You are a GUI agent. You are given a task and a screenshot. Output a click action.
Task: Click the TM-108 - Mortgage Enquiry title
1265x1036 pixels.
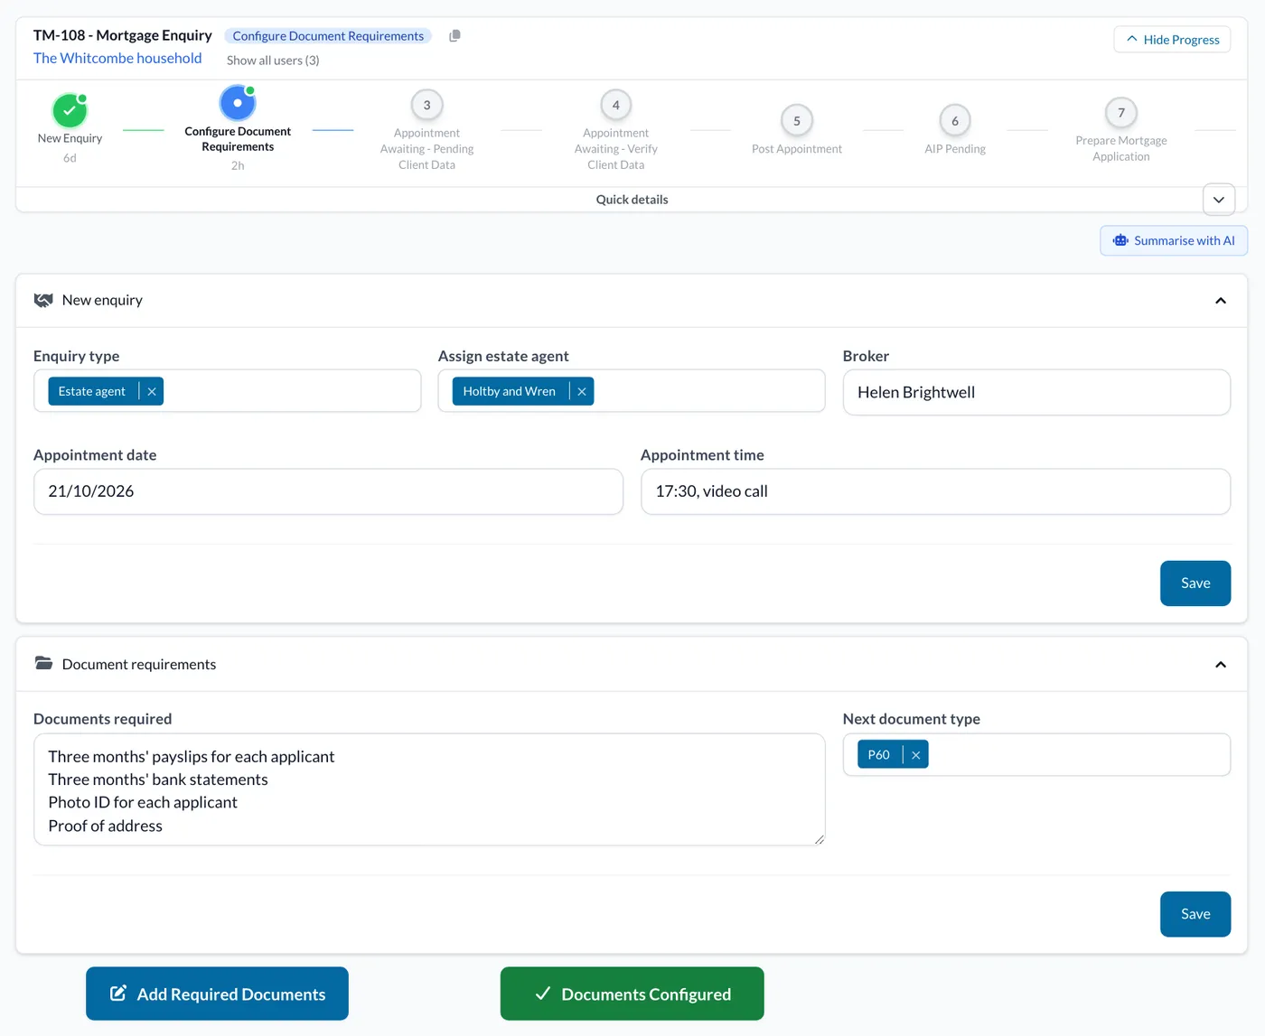click(123, 35)
